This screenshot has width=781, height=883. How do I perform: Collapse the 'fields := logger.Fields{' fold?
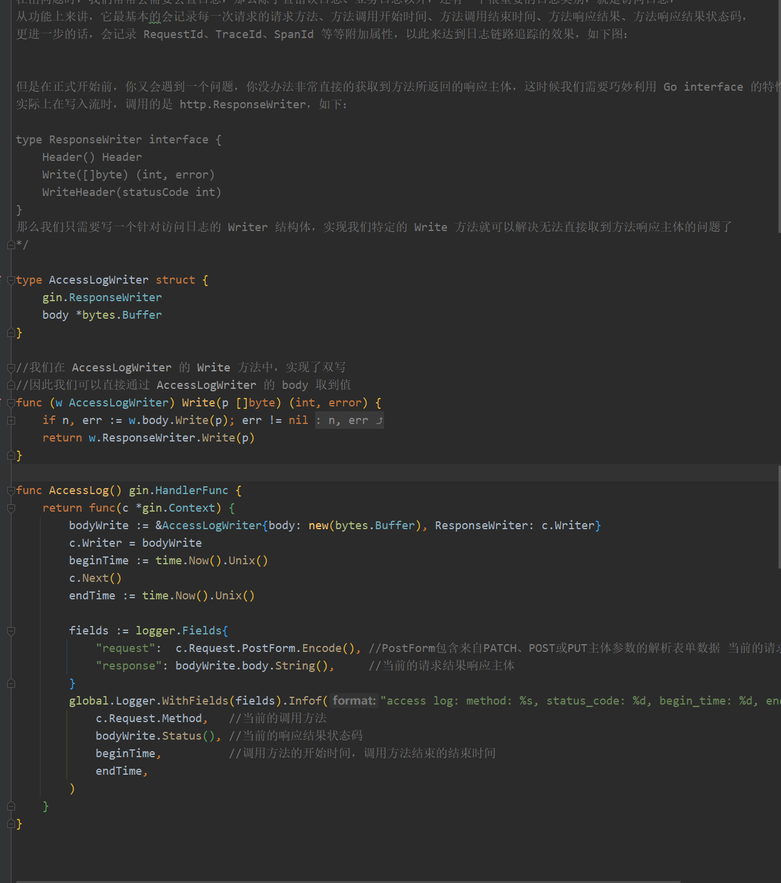coord(11,631)
